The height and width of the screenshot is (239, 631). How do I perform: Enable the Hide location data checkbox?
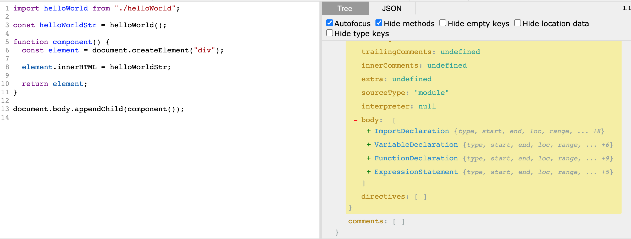pos(518,23)
